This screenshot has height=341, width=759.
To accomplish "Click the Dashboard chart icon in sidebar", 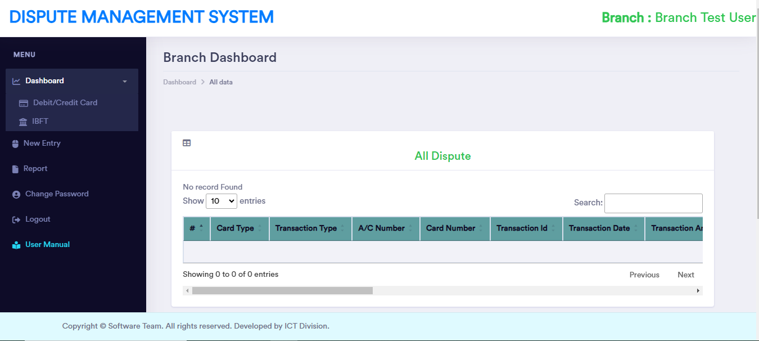I will (x=16, y=81).
